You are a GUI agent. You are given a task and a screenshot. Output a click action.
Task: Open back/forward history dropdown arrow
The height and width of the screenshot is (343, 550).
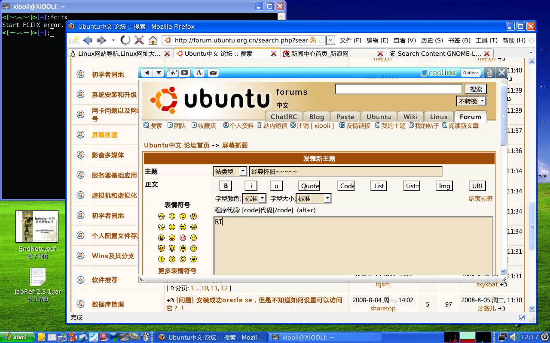point(113,40)
